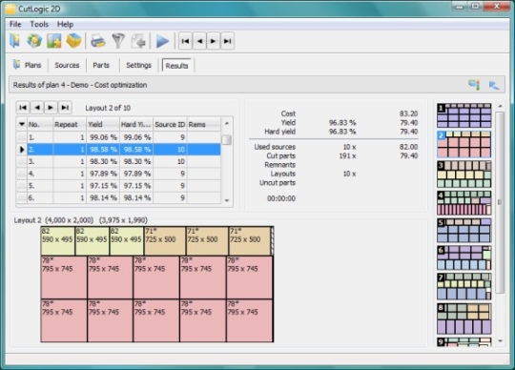Image resolution: width=515 pixels, height=370 pixels.
Task: Select layout row 1 with 99.06 % yield
Action: point(118,137)
